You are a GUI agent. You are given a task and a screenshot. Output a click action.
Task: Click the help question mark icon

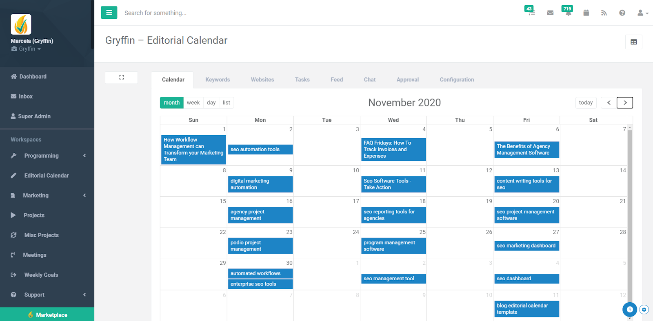(622, 13)
